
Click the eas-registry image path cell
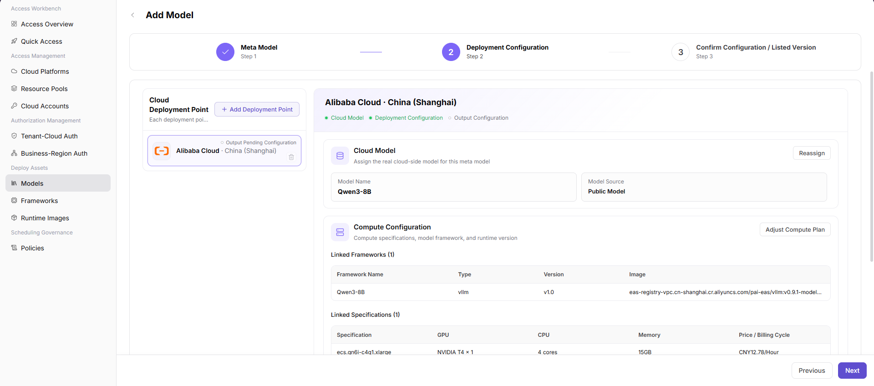coord(725,292)
